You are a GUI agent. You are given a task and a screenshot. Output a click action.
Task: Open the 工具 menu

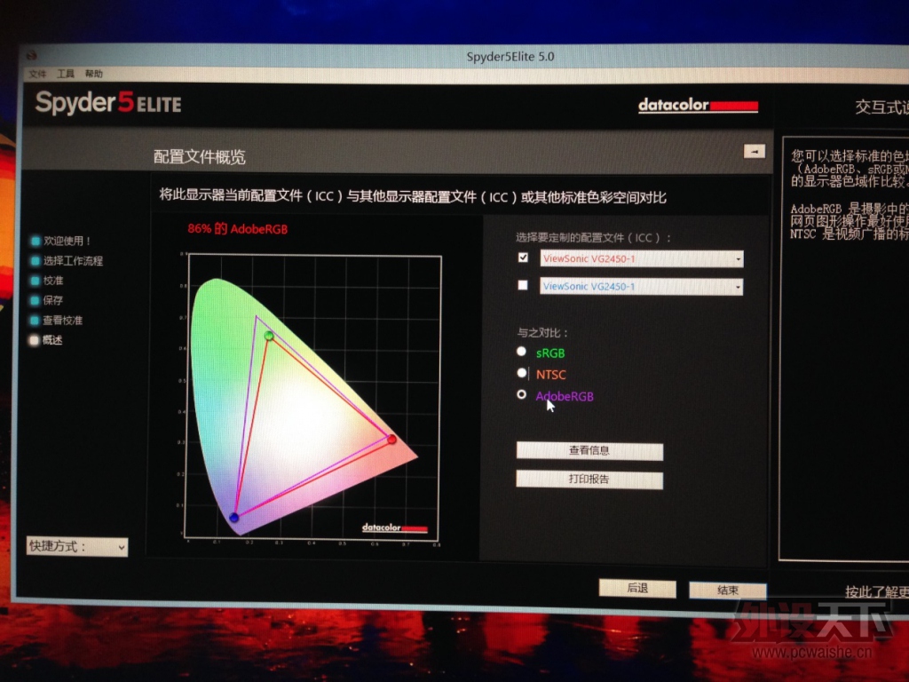66,74
